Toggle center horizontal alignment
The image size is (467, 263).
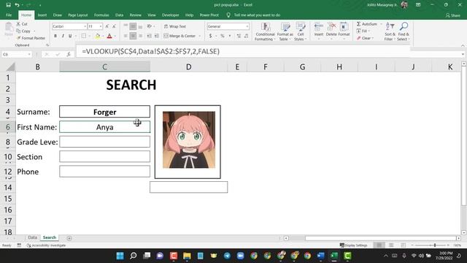[x=133, y=36]
